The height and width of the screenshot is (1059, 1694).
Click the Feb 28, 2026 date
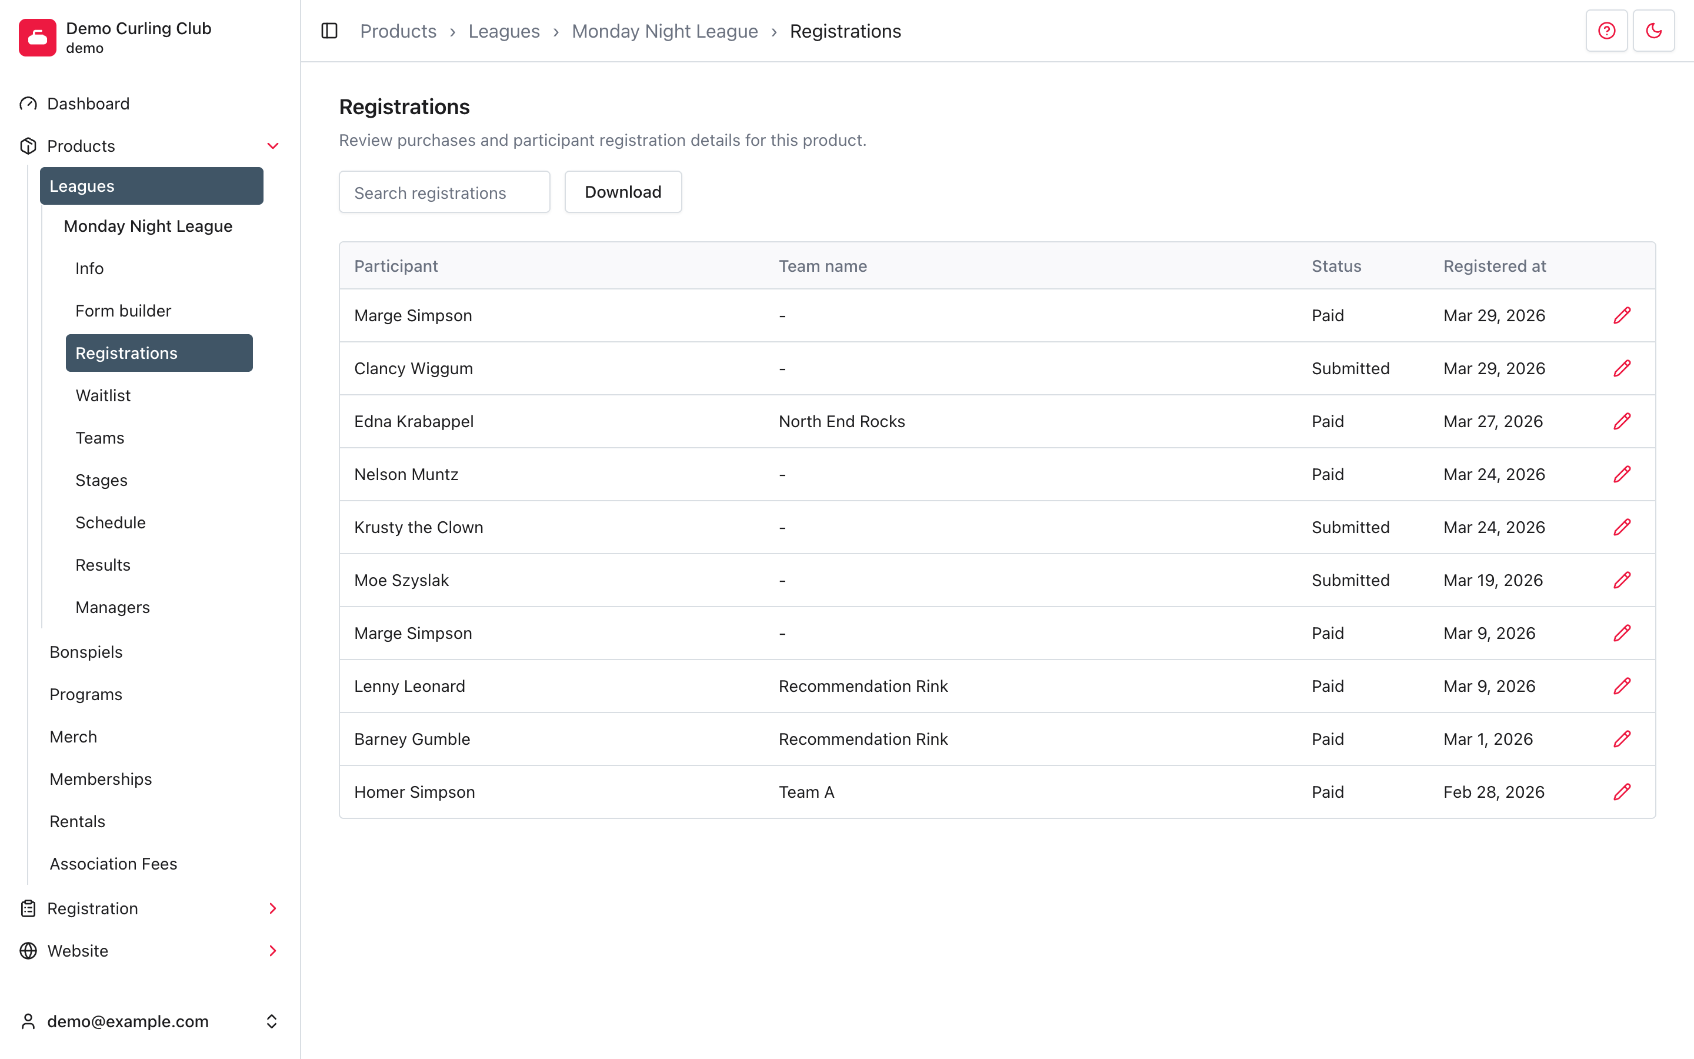point(1494,792)
